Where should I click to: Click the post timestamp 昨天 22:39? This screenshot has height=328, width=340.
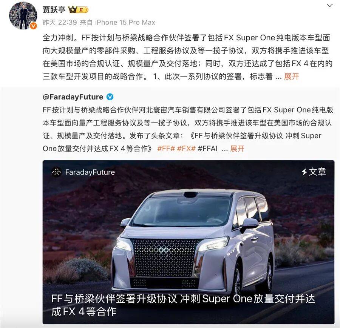(x=60, y=23)
